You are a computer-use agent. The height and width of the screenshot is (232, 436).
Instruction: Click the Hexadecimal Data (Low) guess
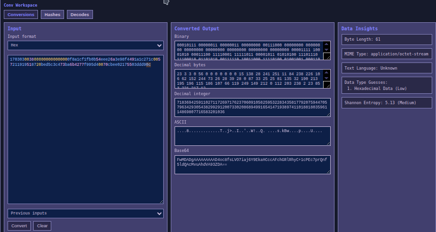click(x=377, y=89)
